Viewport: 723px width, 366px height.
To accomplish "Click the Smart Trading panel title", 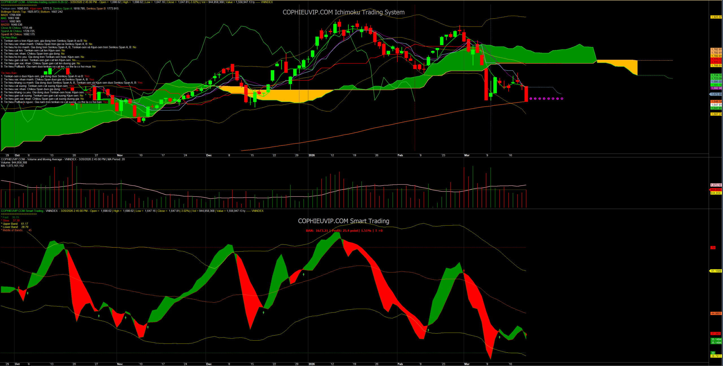I will point(343,221).
